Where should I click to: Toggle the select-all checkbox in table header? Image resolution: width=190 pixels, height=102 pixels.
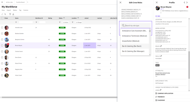point(2,18)
